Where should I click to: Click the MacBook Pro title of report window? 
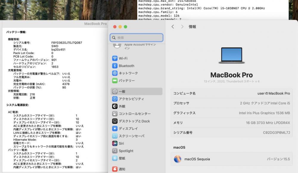coord(95,24)
